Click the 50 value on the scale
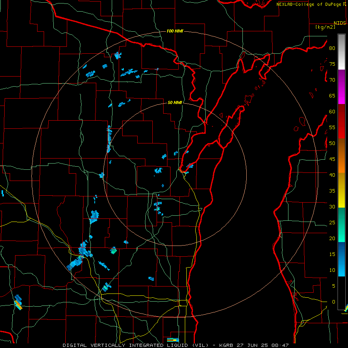This screenshot has height=348, width=348. point(332,143)
